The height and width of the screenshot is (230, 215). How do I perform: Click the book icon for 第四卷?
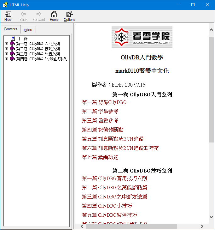(x=12, y=59)
